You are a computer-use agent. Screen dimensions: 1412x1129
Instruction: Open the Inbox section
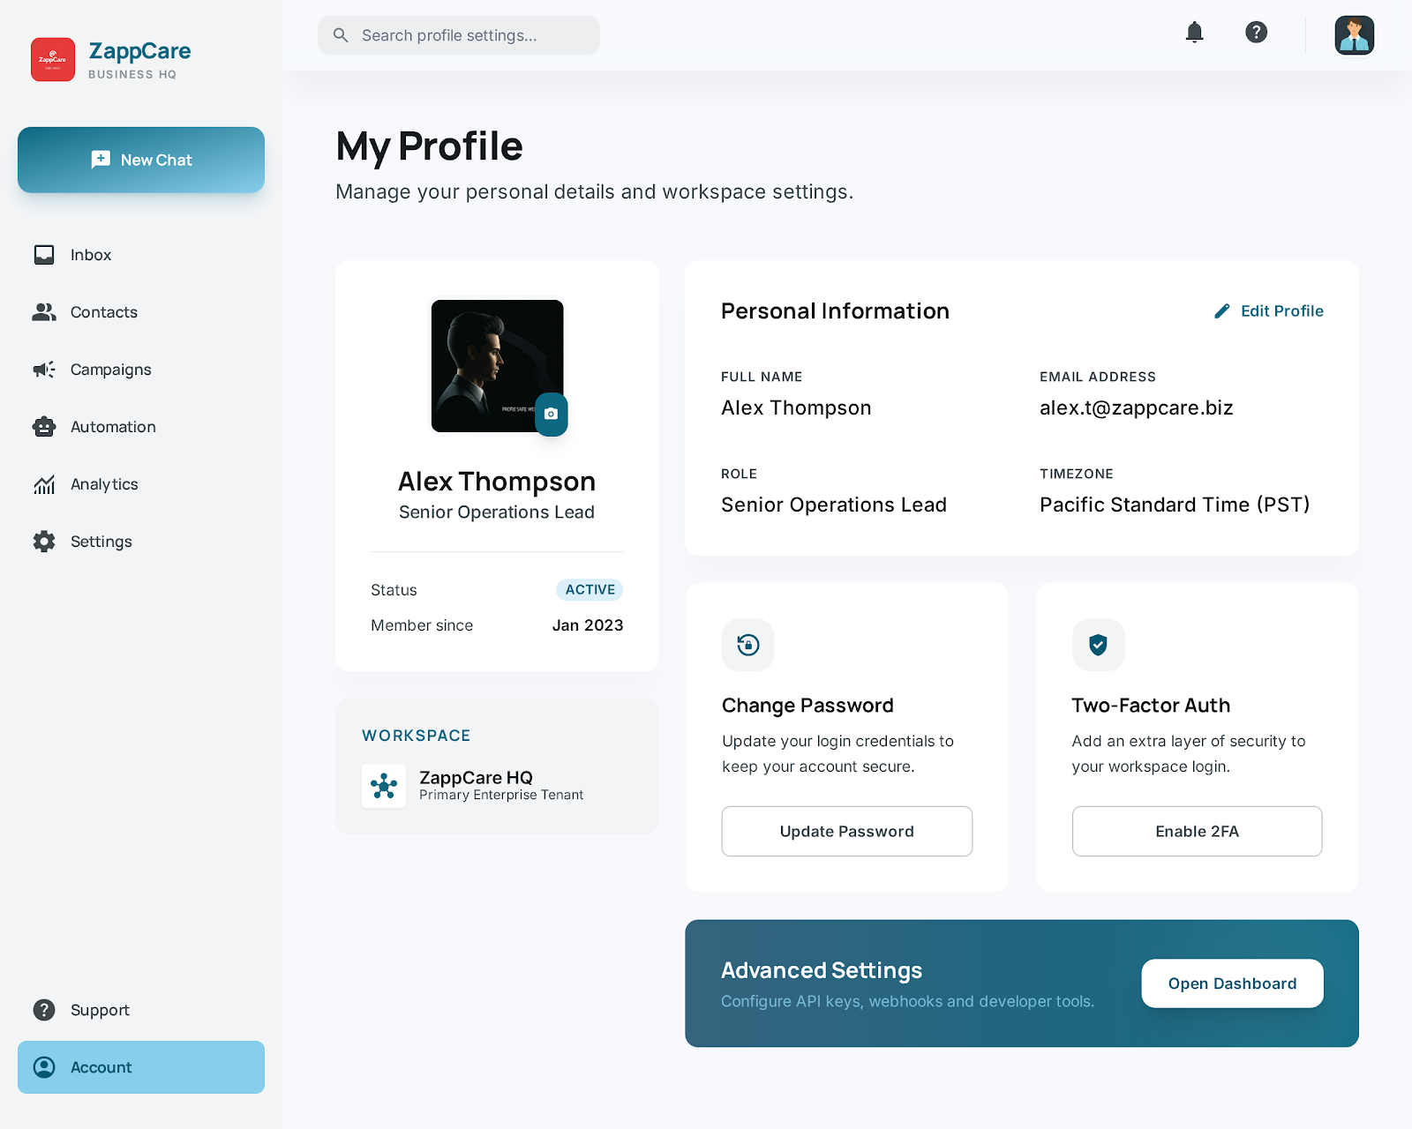(x=91, y=255)
